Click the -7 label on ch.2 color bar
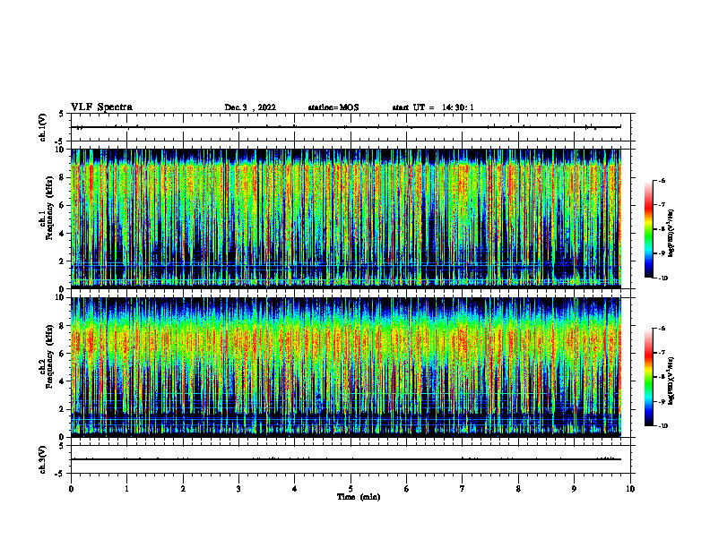Screen dimensions: 710x548 click(x=662, y=353)
